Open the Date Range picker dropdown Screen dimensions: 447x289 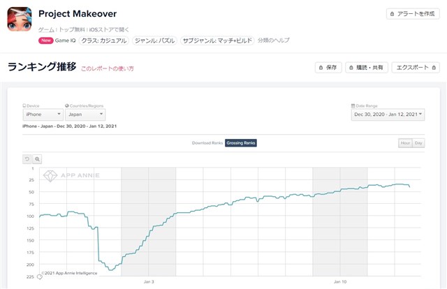[388, 114]
